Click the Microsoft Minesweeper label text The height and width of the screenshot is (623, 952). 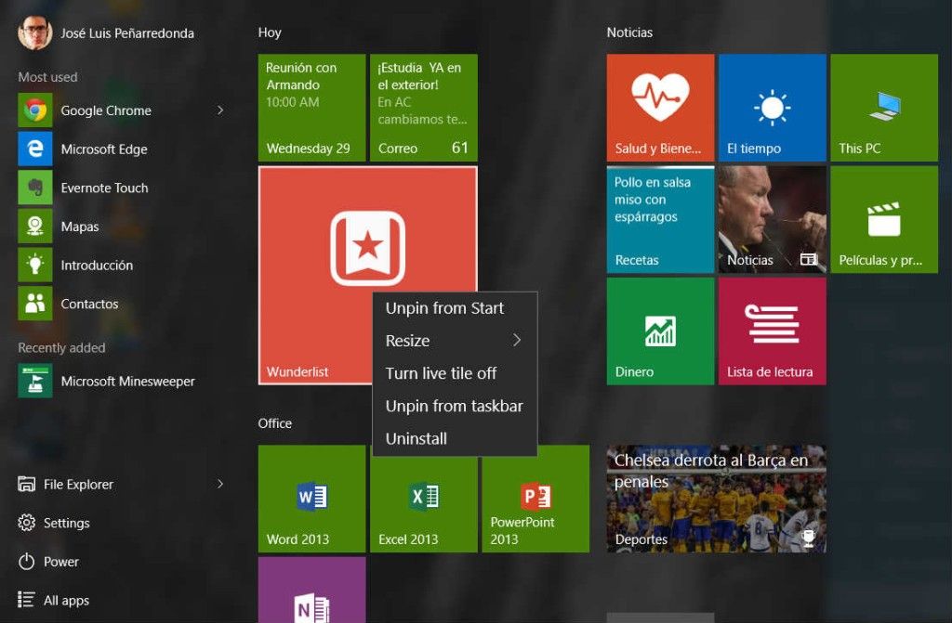128,382
